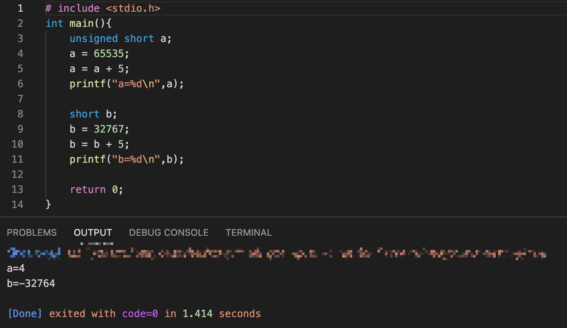567x328 pixels.
Task: Click the 'short b;' declaration
Action: (94, 114)
